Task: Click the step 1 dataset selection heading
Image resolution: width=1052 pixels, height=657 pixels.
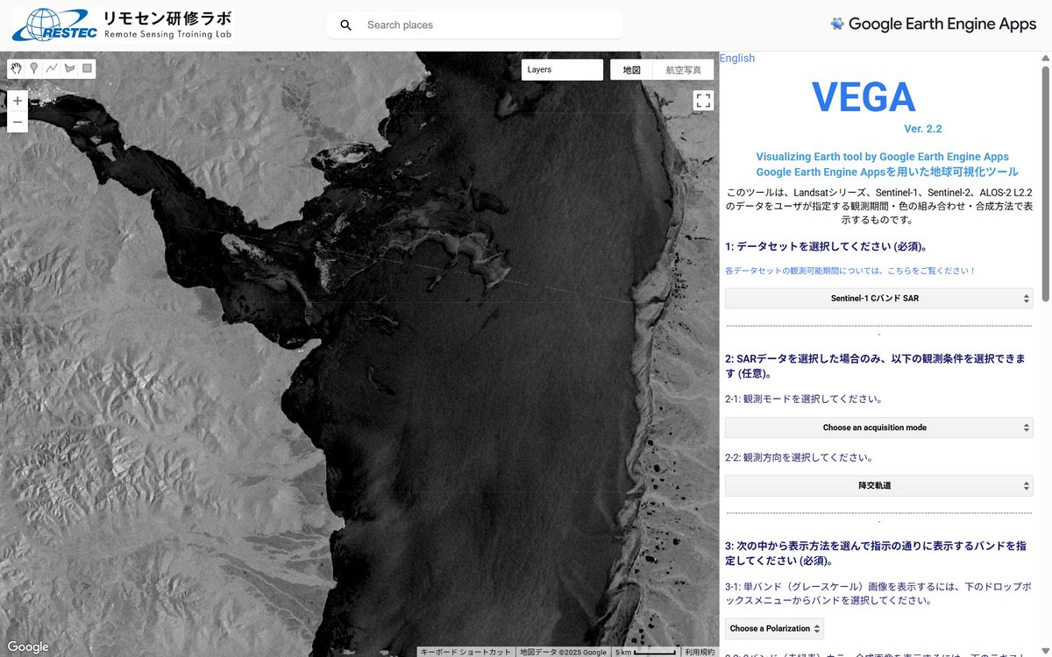Action: pyautogui.click(x=826, y=246)
